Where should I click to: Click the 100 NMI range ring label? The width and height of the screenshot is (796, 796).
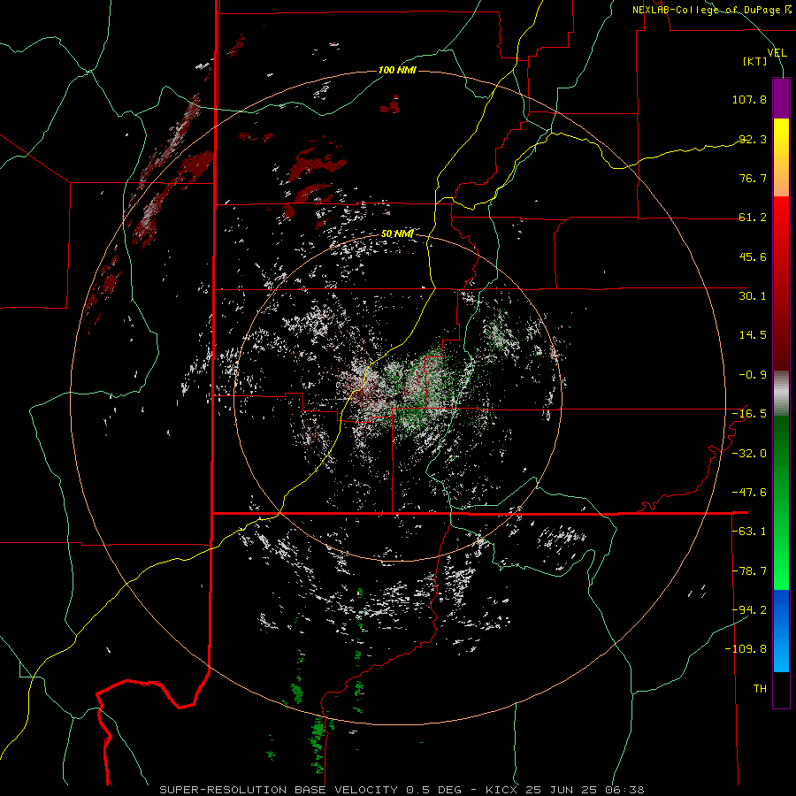pyautogui.click(x=397, y=70)
